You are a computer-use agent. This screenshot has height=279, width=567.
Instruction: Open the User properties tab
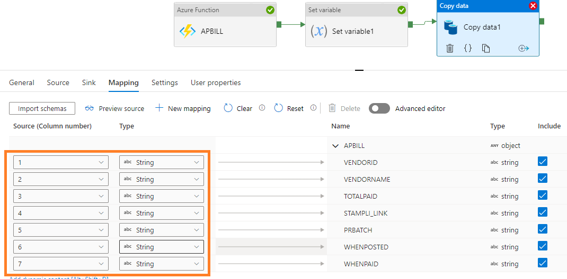(216, 82)
